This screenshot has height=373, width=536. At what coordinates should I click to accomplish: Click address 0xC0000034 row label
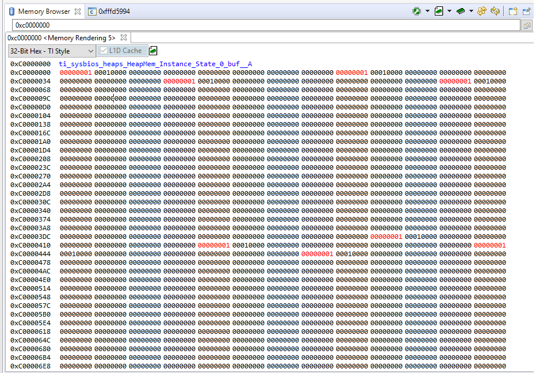coord(30,81)
